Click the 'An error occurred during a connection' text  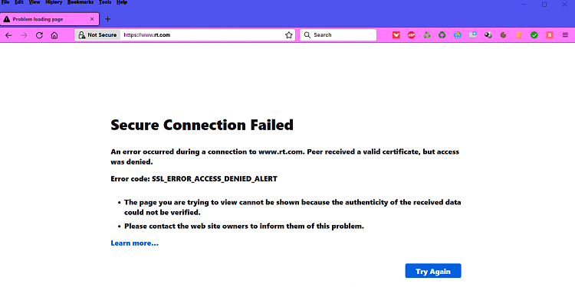click(x=285, y=157)
